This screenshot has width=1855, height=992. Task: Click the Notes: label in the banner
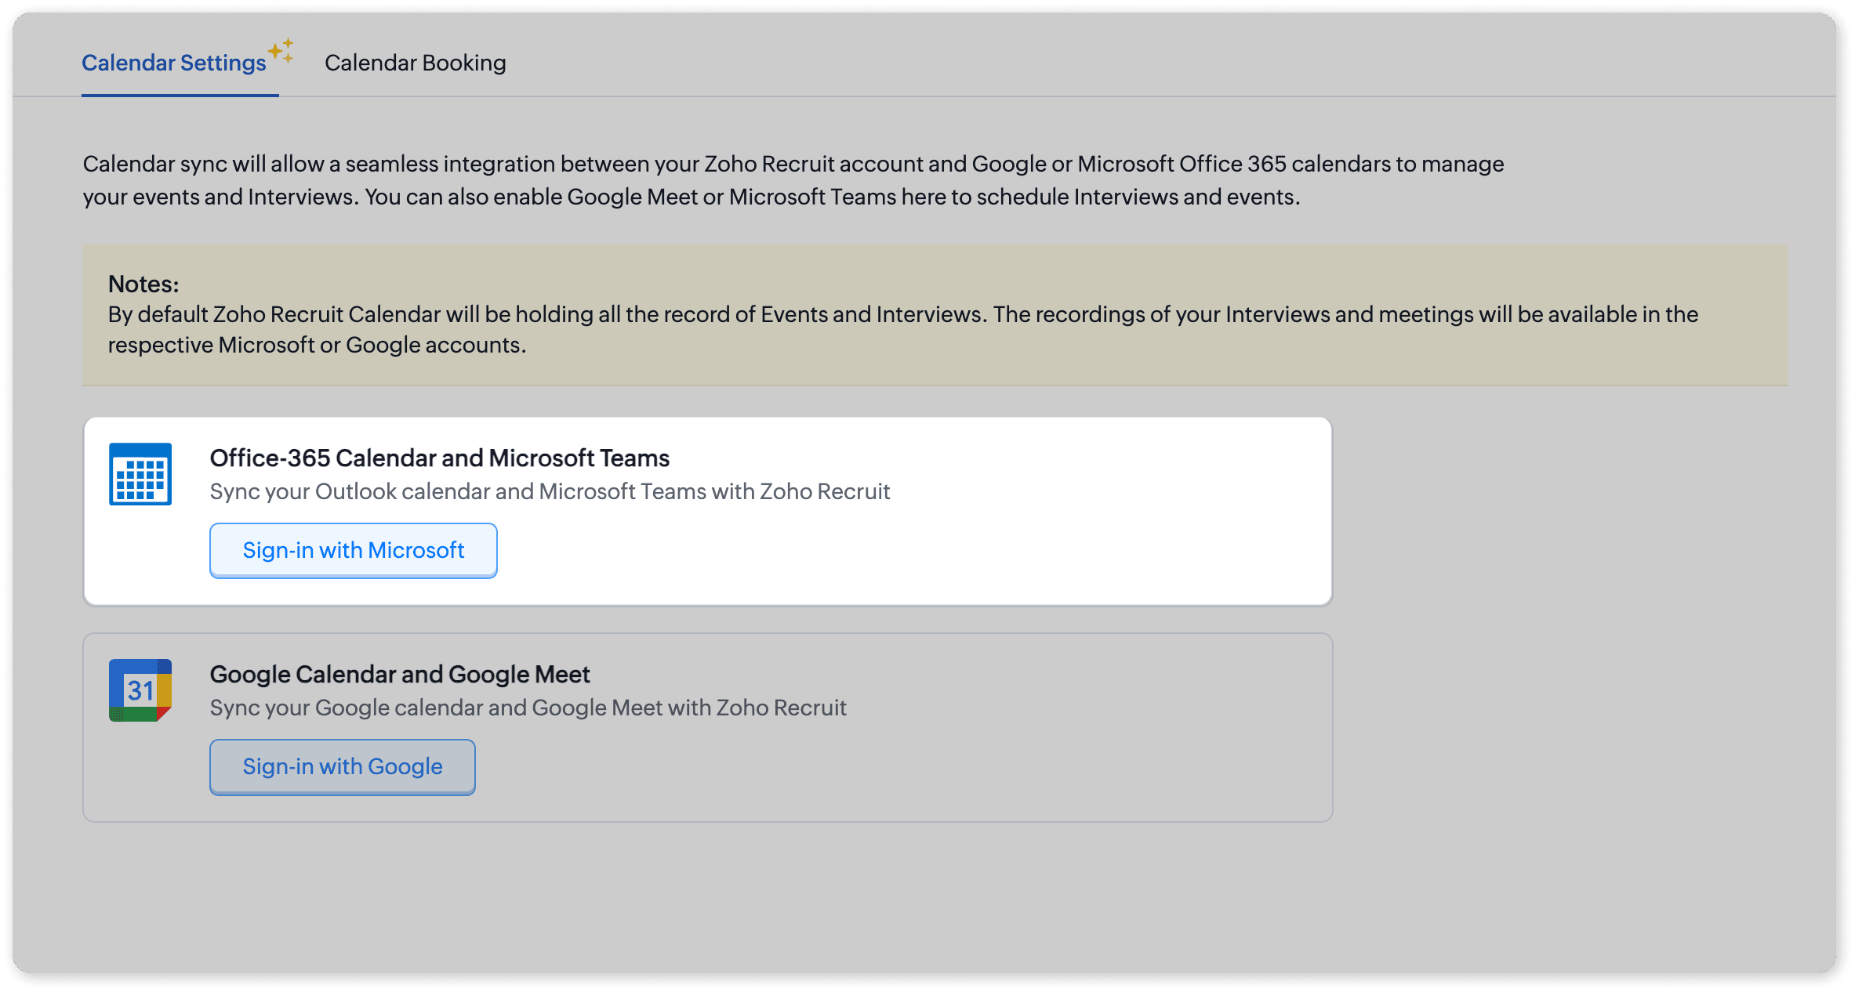(143, 284)
